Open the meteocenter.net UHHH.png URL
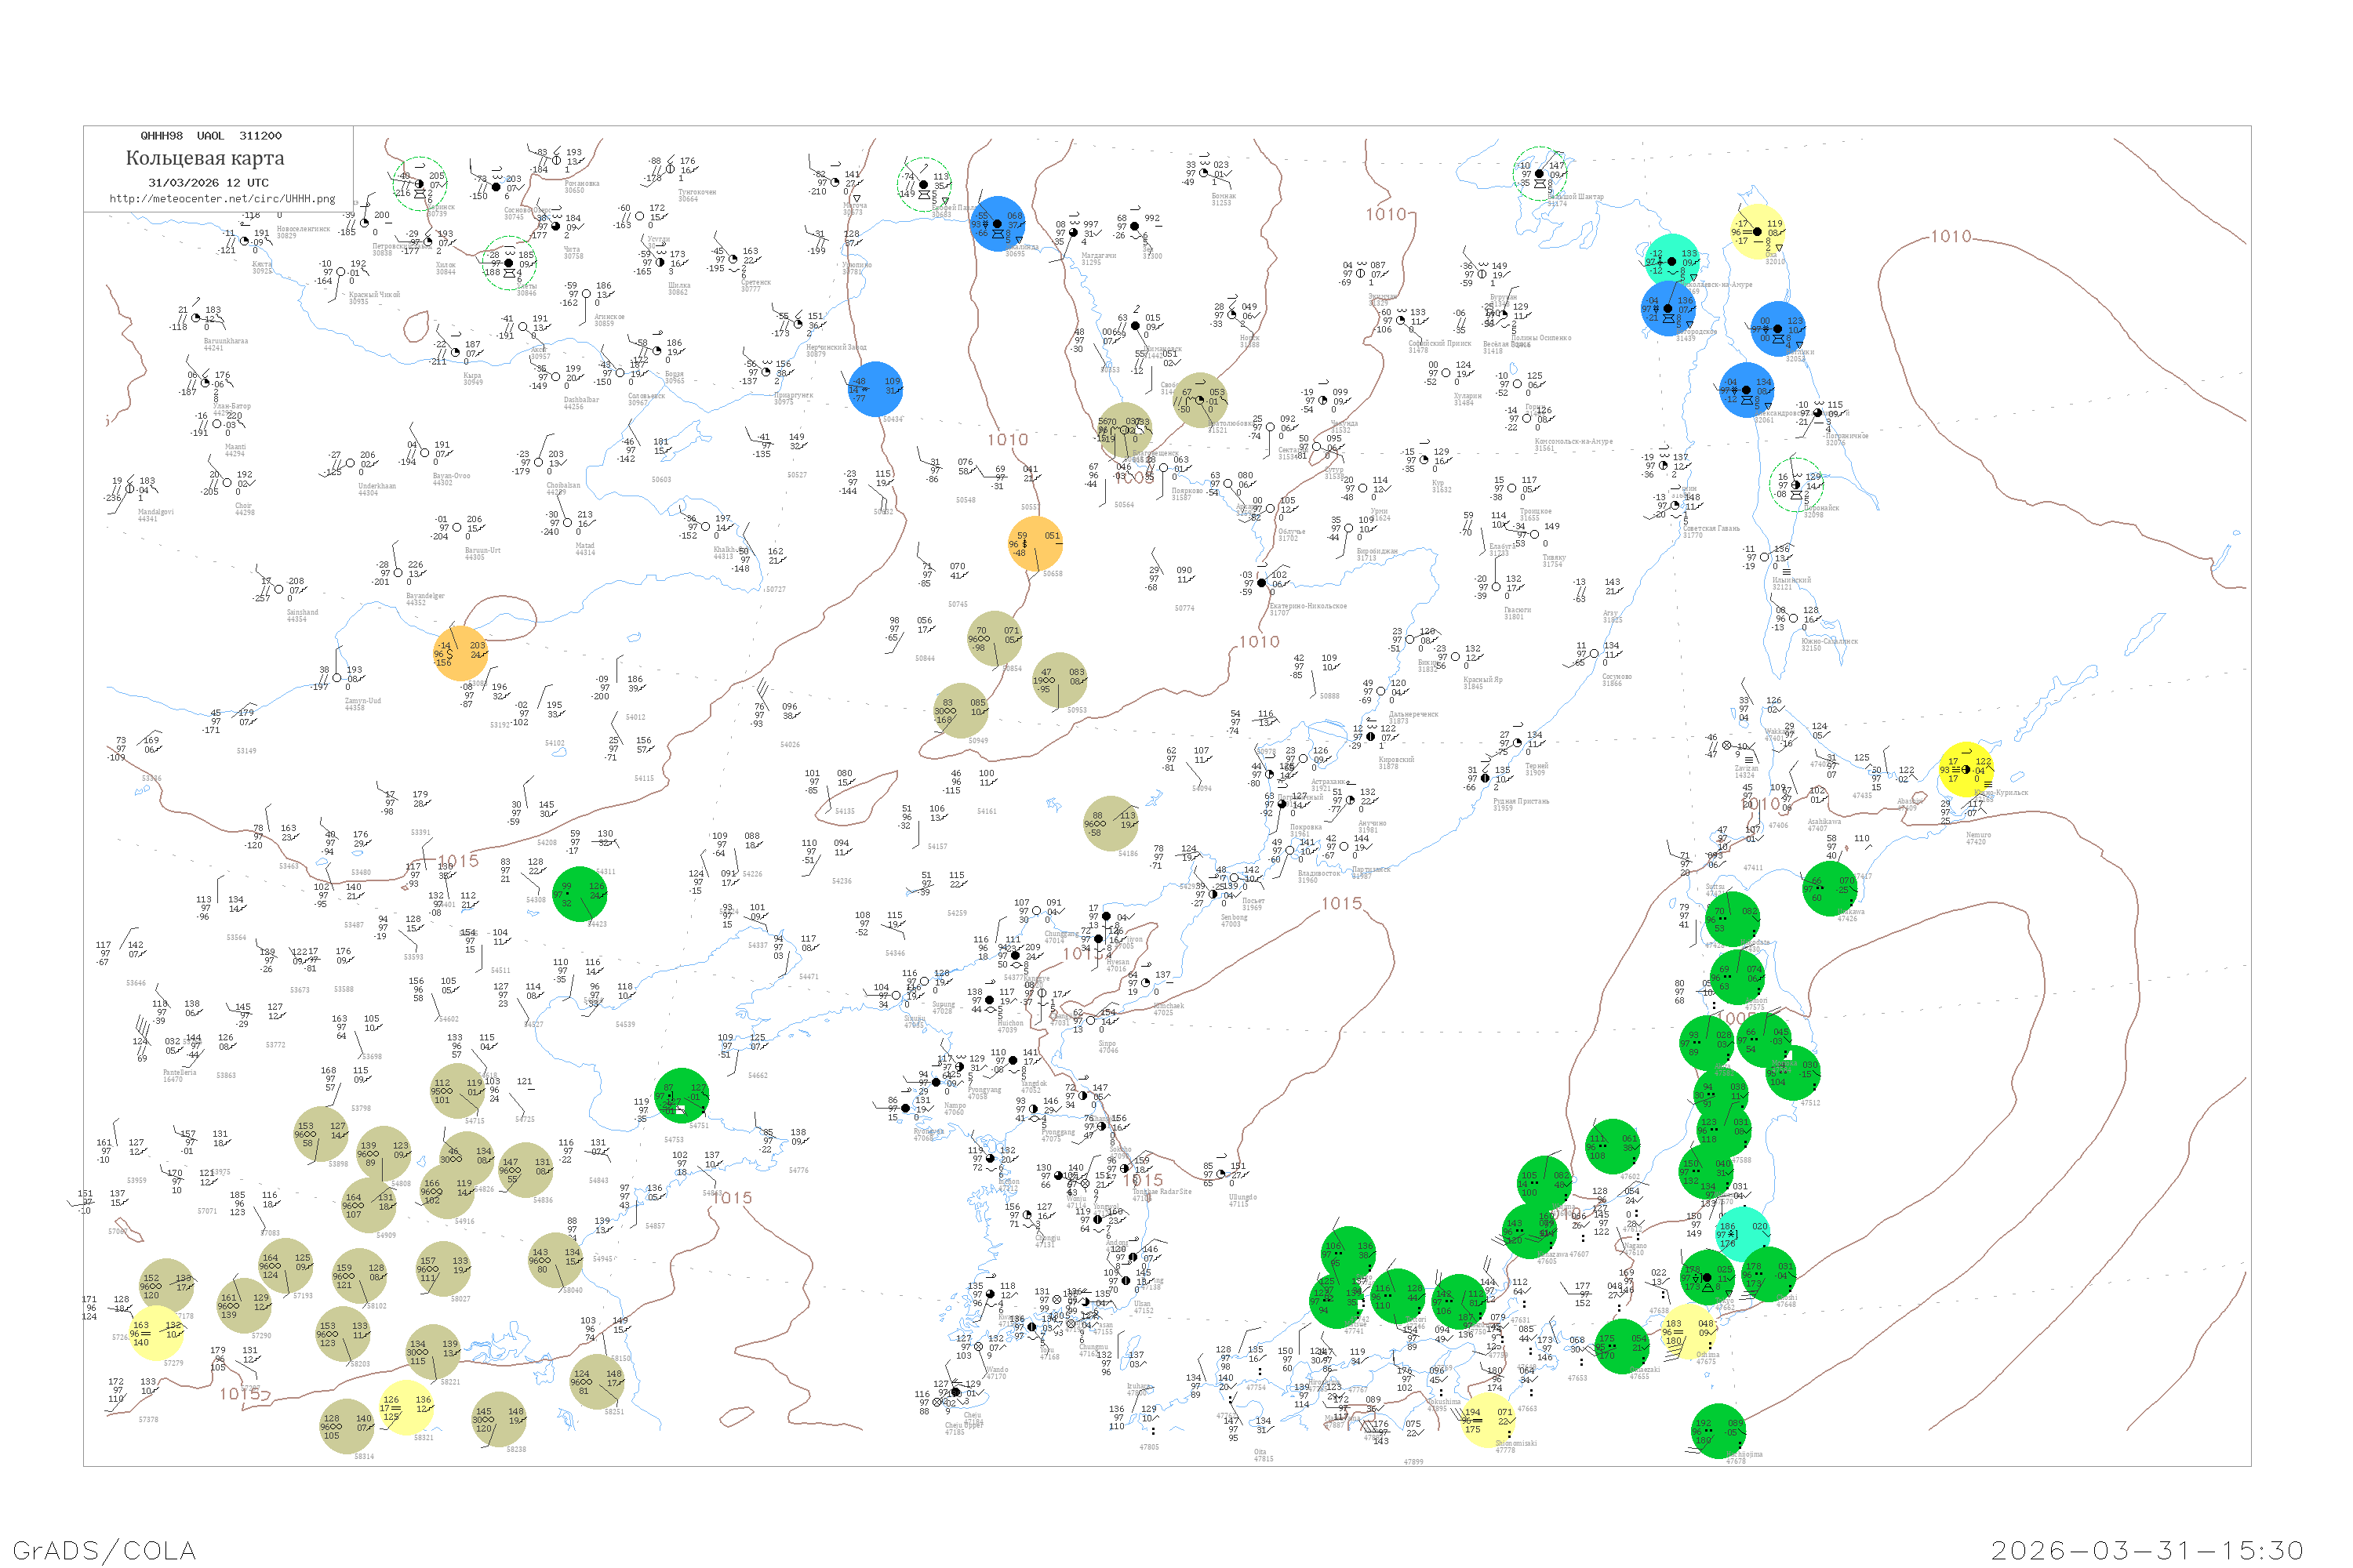The height and width of the screenshot is (1568, 2353). click(222, 199)
